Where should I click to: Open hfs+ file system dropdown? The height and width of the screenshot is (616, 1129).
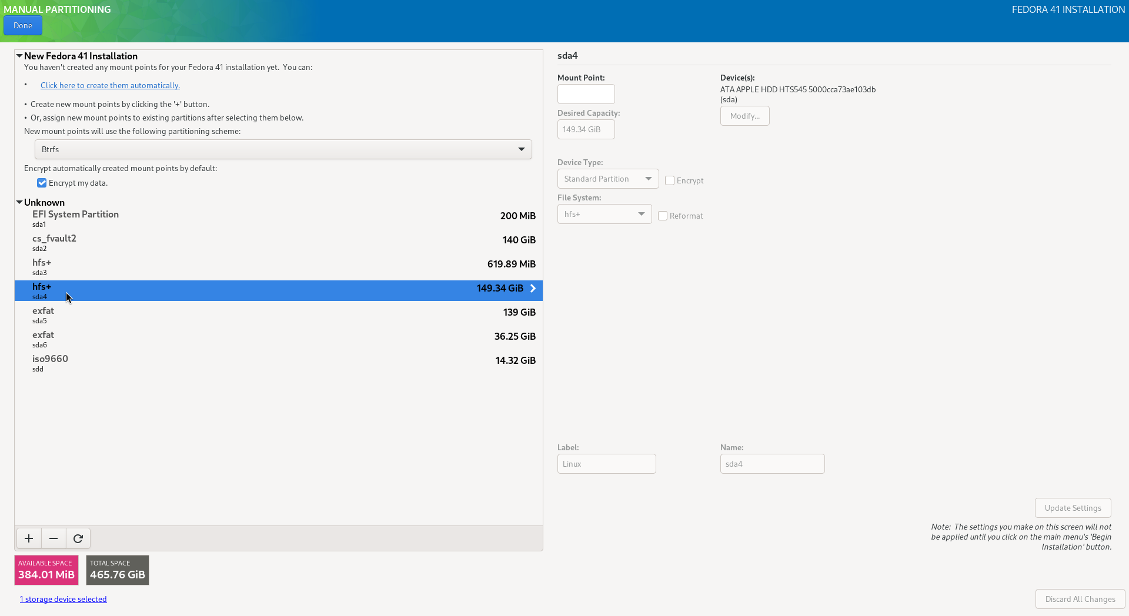[604, 214]
